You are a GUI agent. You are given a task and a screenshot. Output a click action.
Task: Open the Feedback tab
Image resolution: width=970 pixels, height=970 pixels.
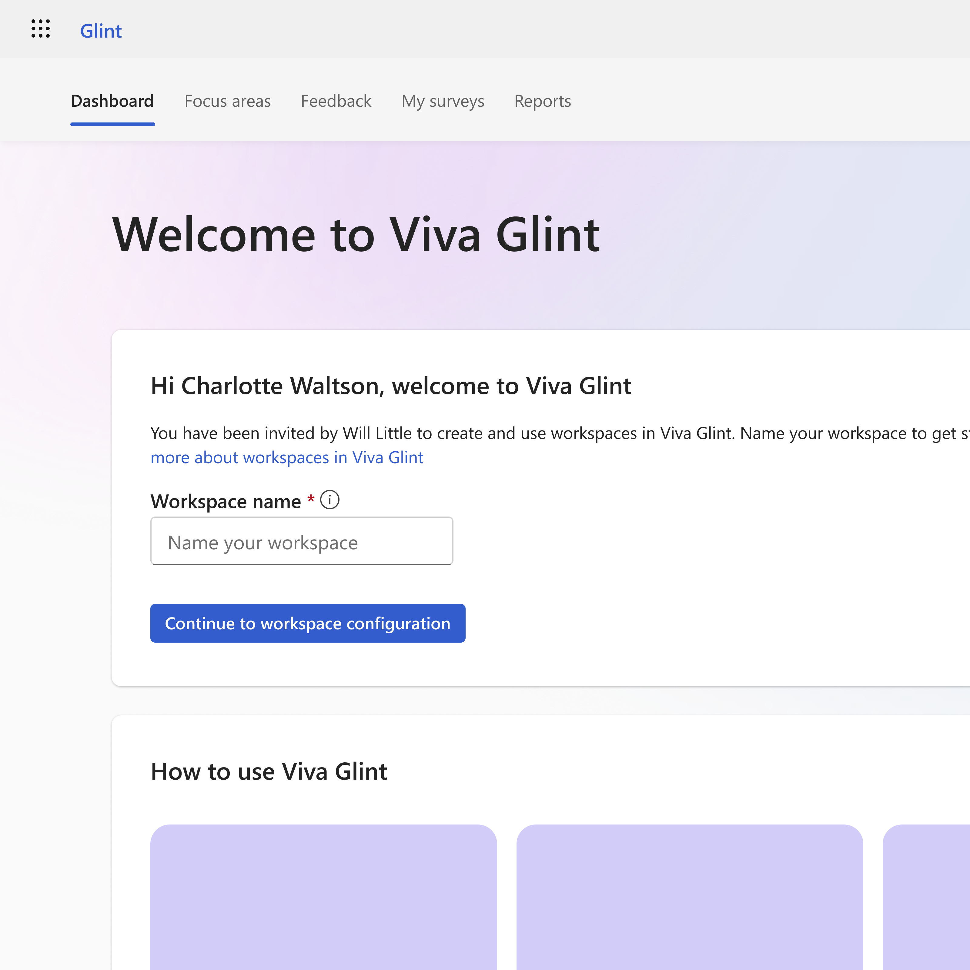pyautogui.click(x=336, y=101)
